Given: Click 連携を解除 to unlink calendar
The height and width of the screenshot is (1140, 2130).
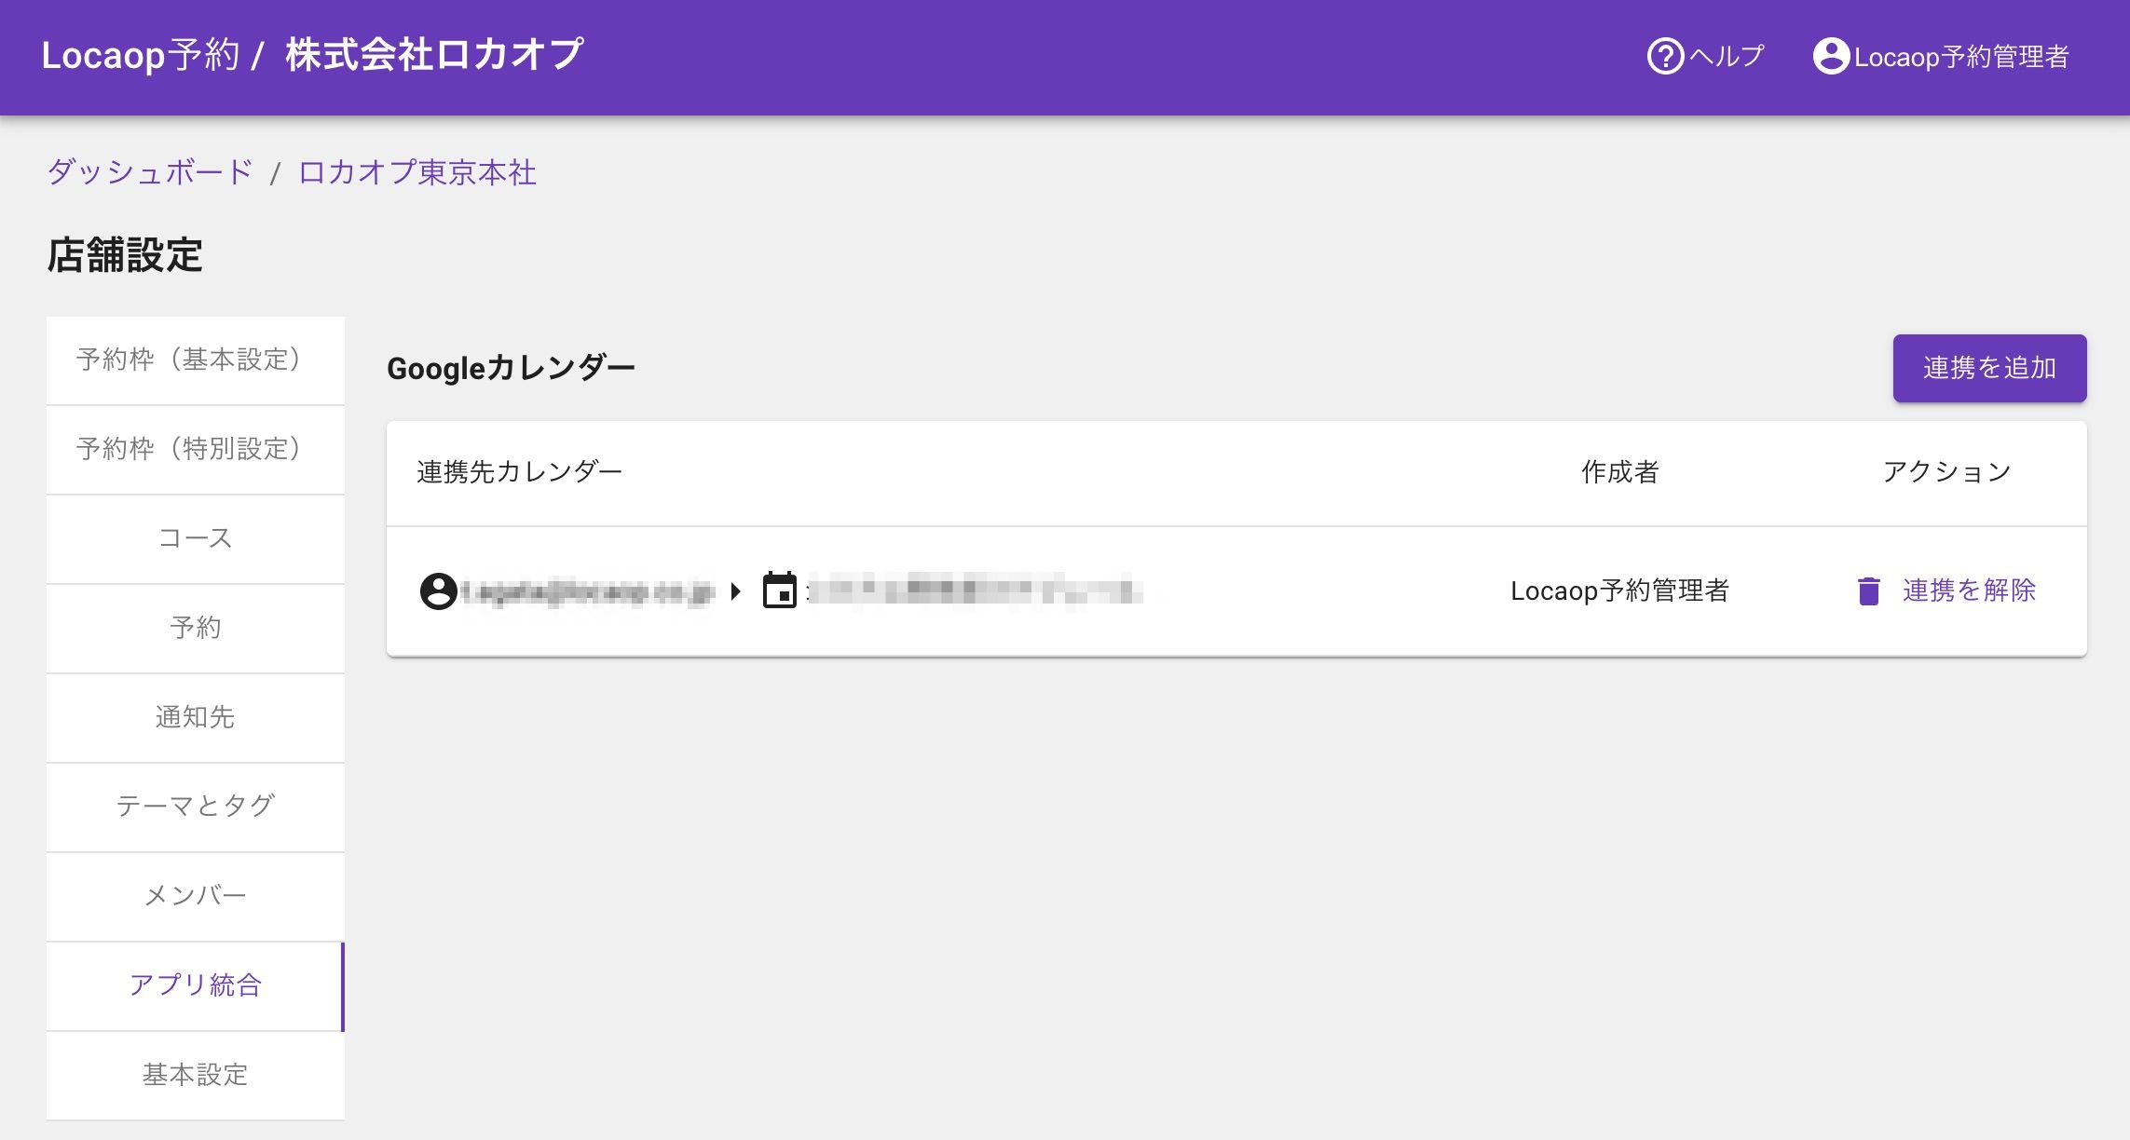Looking at the screenshot, I should (1968, 590).
